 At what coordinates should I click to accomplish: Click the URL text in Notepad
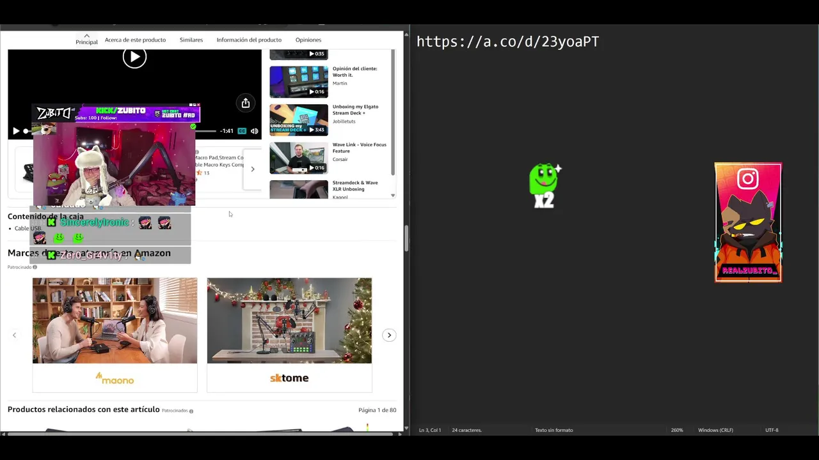(508, 42)
